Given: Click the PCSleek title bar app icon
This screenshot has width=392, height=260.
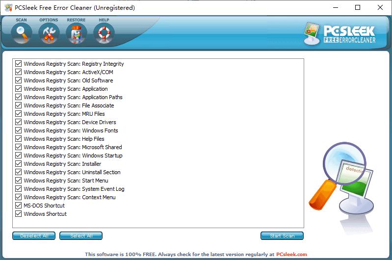Looking at the screenshot, I should [8, 7].
